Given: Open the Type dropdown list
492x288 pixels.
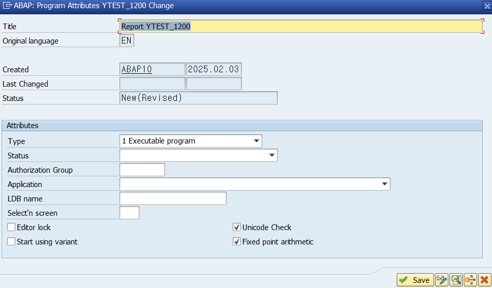Looking at the screenshot, I should pyautogui.click(x=256, y=141).
